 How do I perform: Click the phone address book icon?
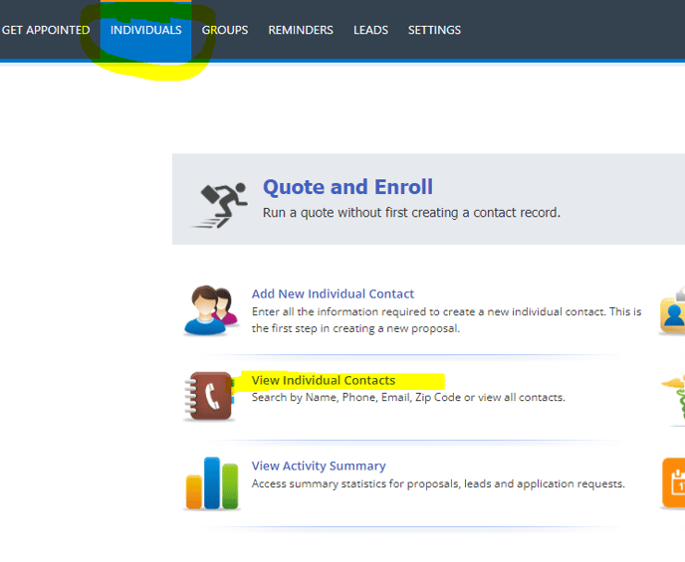(210, 396)
